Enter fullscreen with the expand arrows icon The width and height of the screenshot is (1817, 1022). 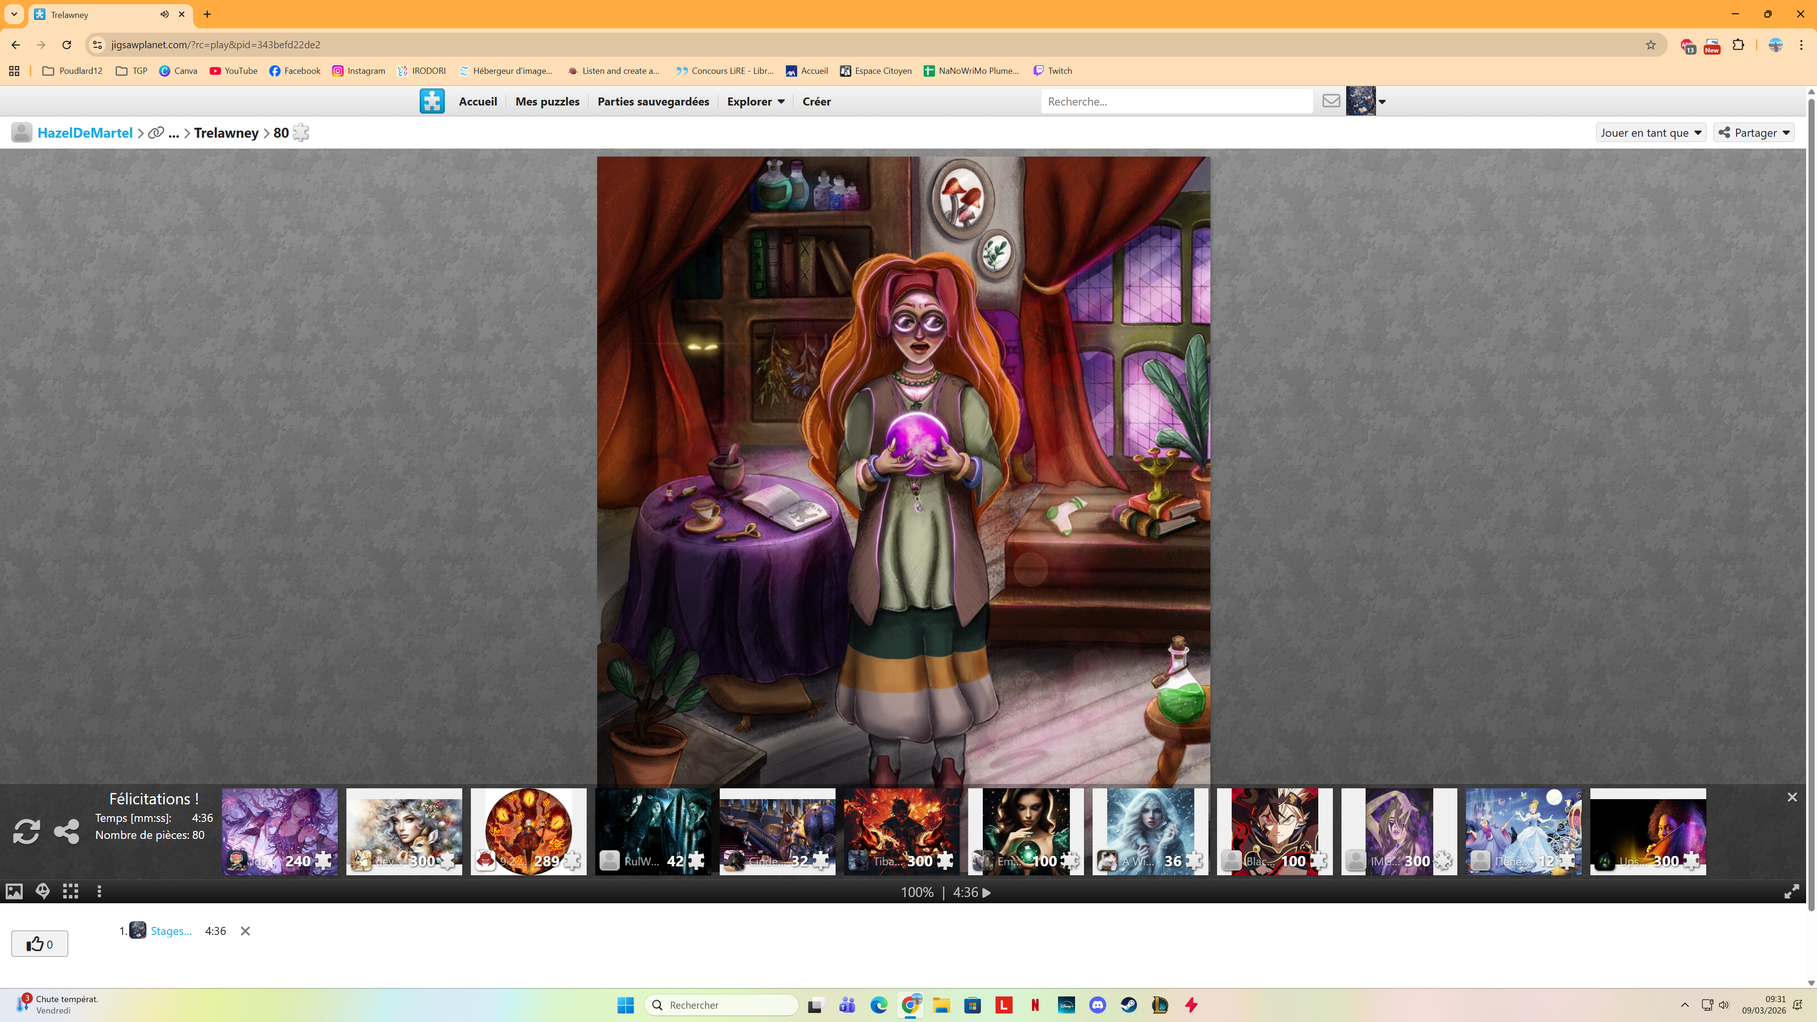click(1791, 891)
